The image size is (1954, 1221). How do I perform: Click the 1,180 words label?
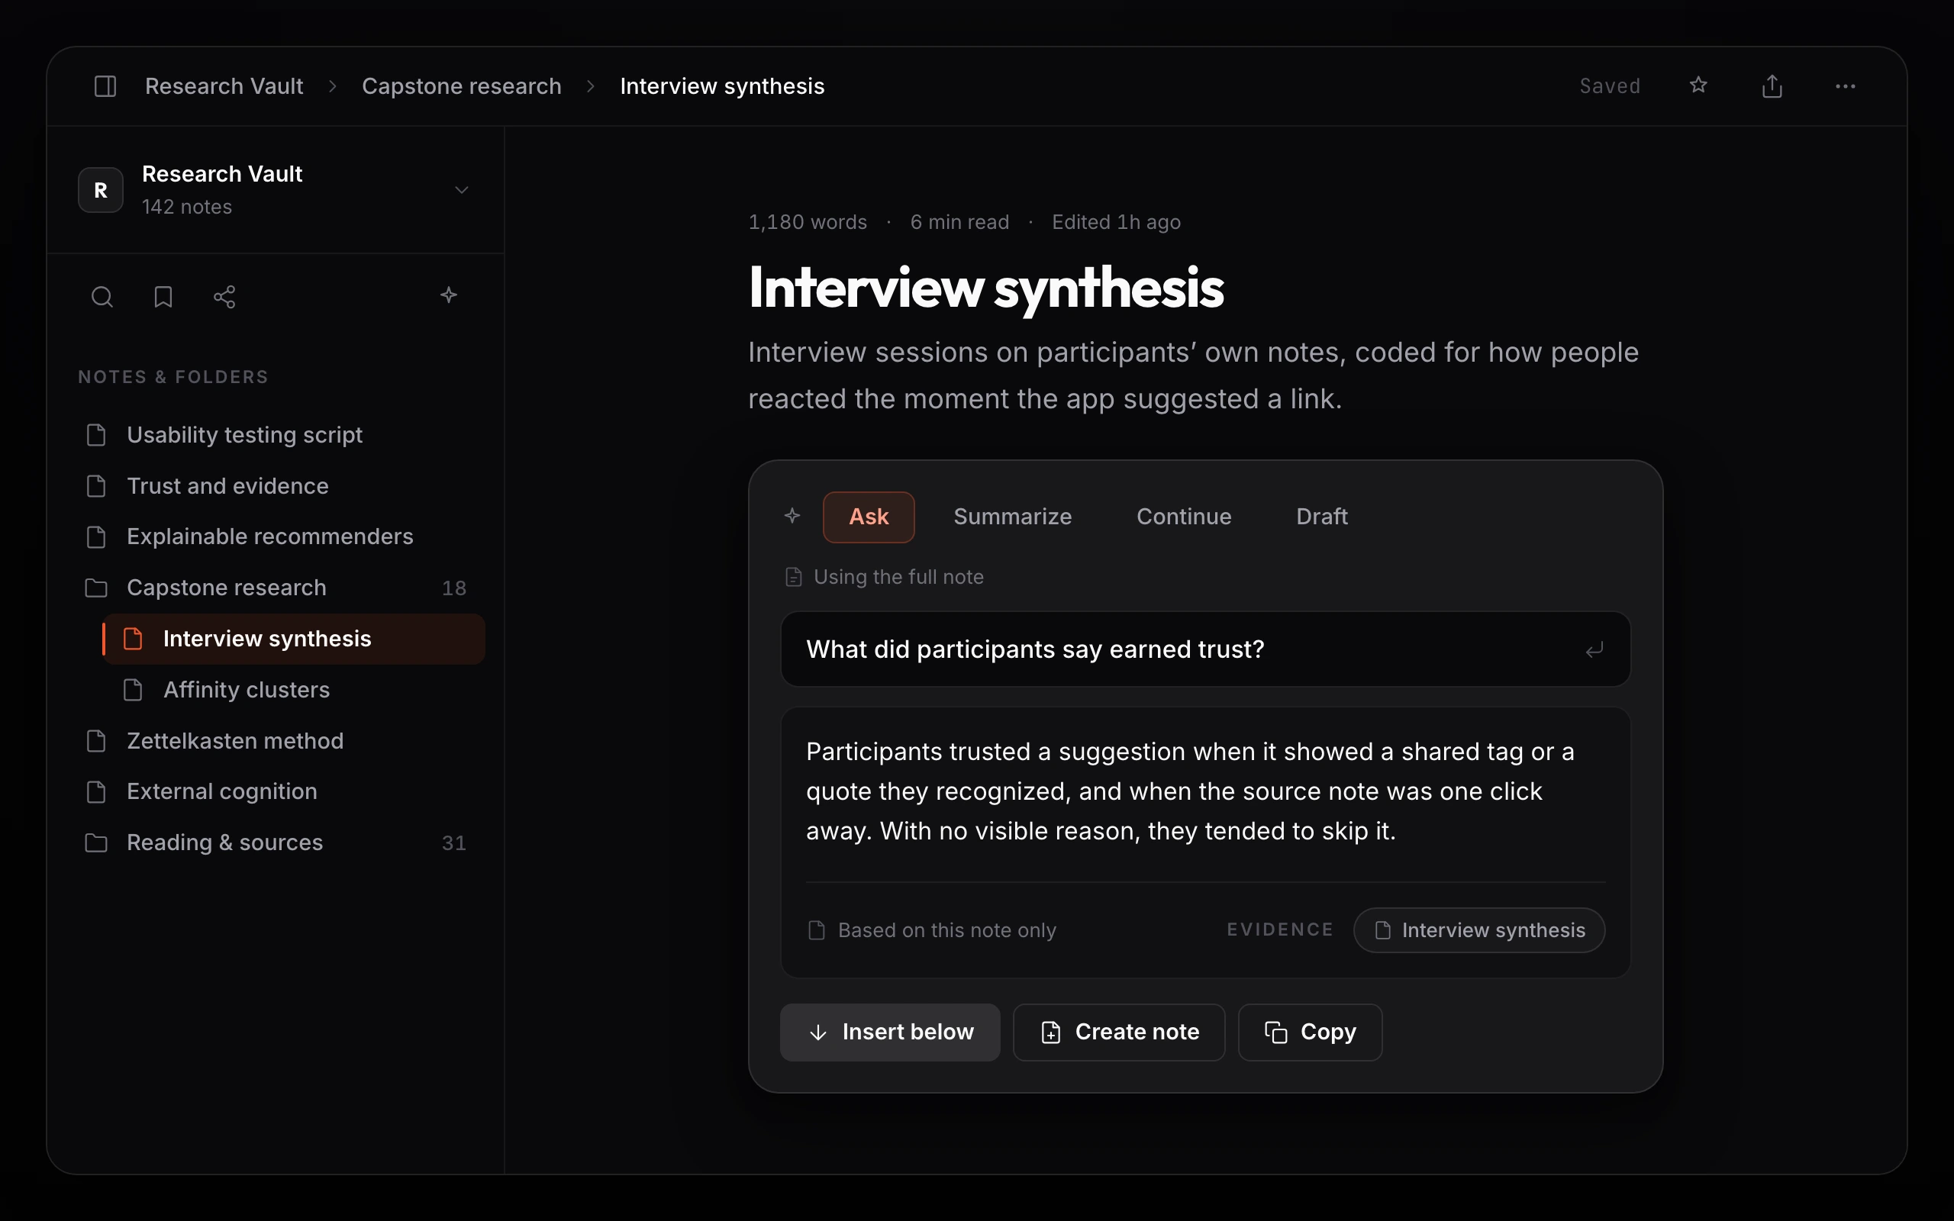coord(808,222)
